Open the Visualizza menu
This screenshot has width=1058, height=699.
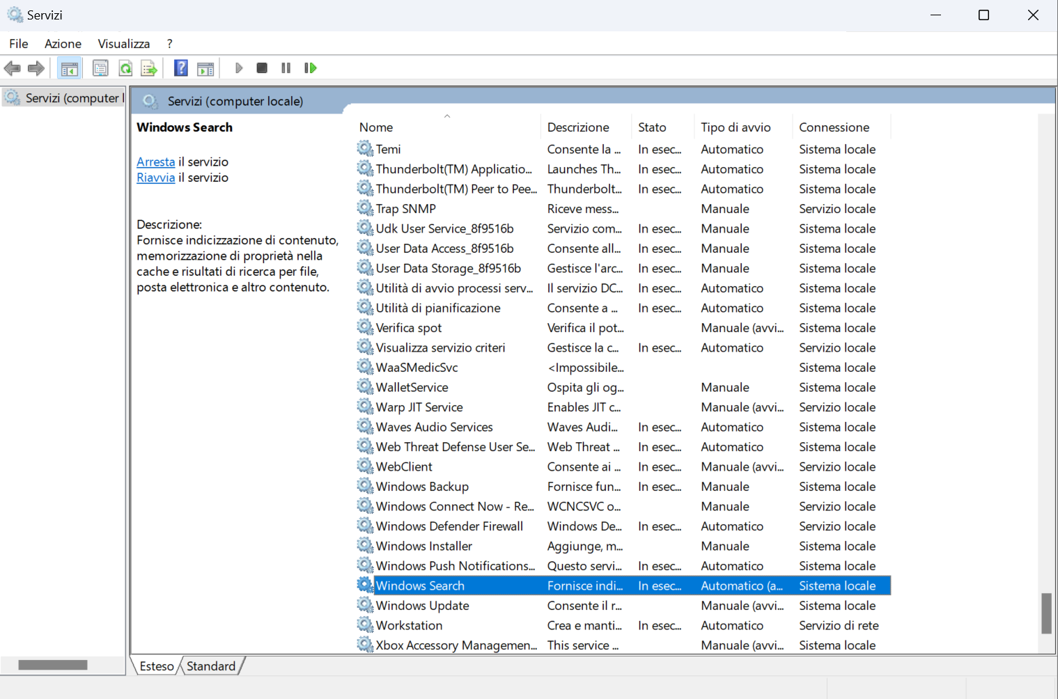[123, 44]
